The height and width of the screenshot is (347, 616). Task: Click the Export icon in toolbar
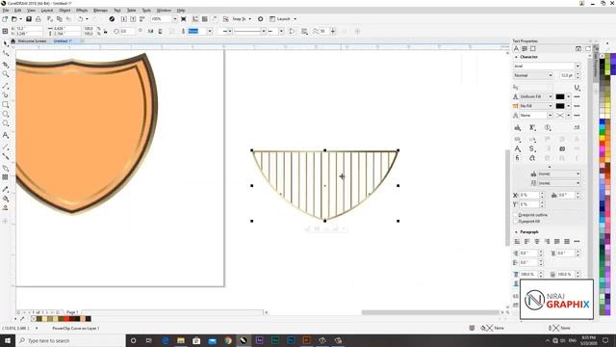(133, 19)
